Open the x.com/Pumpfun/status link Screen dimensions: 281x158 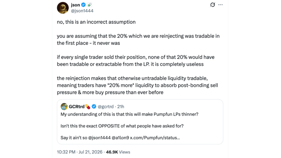click(155, 138)
